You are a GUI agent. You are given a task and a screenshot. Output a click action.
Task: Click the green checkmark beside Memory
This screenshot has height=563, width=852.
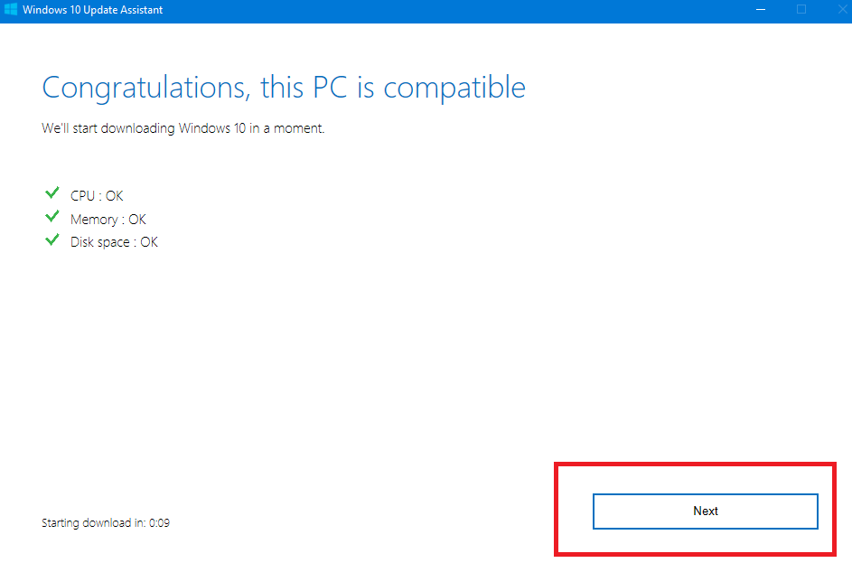(52, 217)
